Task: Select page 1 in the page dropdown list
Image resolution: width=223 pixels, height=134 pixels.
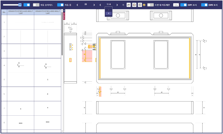Action: click(x=109, y=10)
